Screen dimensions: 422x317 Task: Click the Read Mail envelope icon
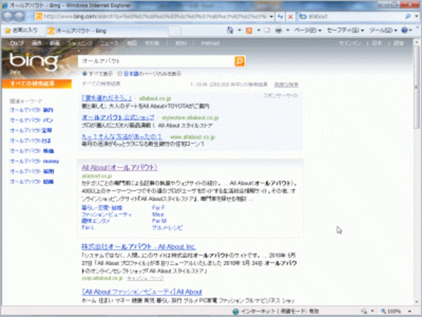(x=267, y=30)
